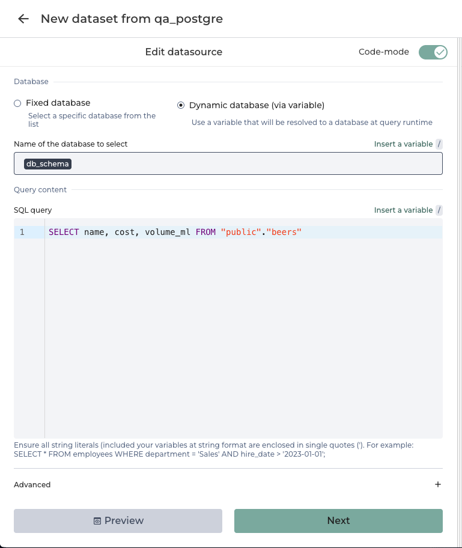The width and height of the screenshot is (462, 548).
Task: Select the Fixed database radio option
Action: 17,103
